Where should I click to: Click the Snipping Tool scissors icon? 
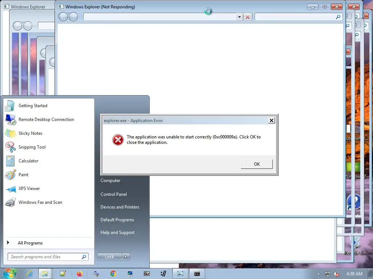(x=11, y=147)
